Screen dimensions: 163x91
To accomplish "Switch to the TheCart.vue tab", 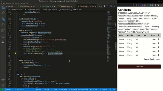I will click(x=65, y=6).
